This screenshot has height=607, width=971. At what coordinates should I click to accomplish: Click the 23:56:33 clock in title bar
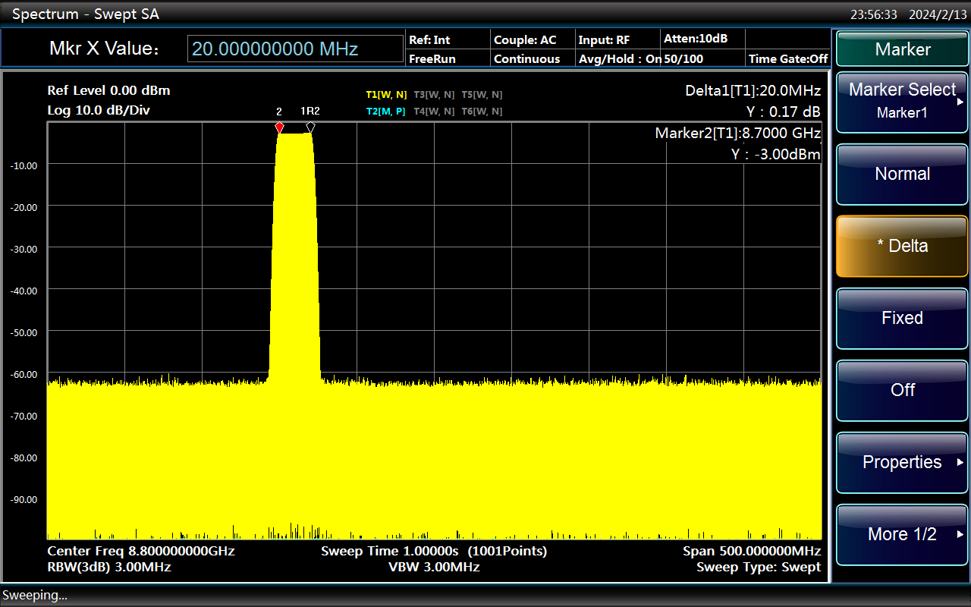874,14
